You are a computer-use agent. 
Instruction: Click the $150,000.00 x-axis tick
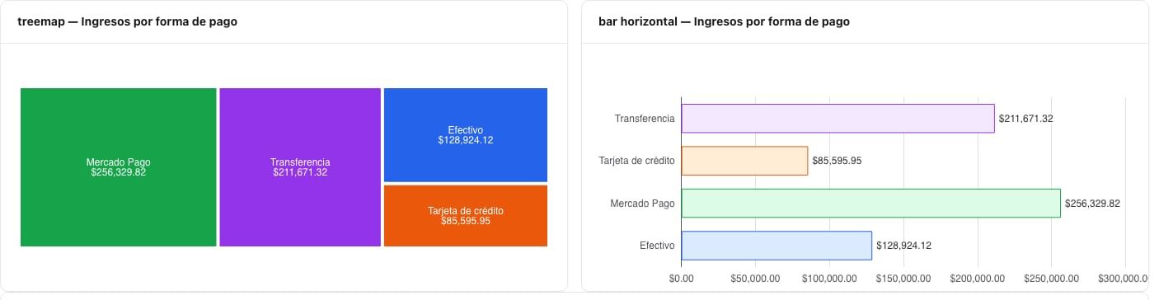[x=903, y=279]
